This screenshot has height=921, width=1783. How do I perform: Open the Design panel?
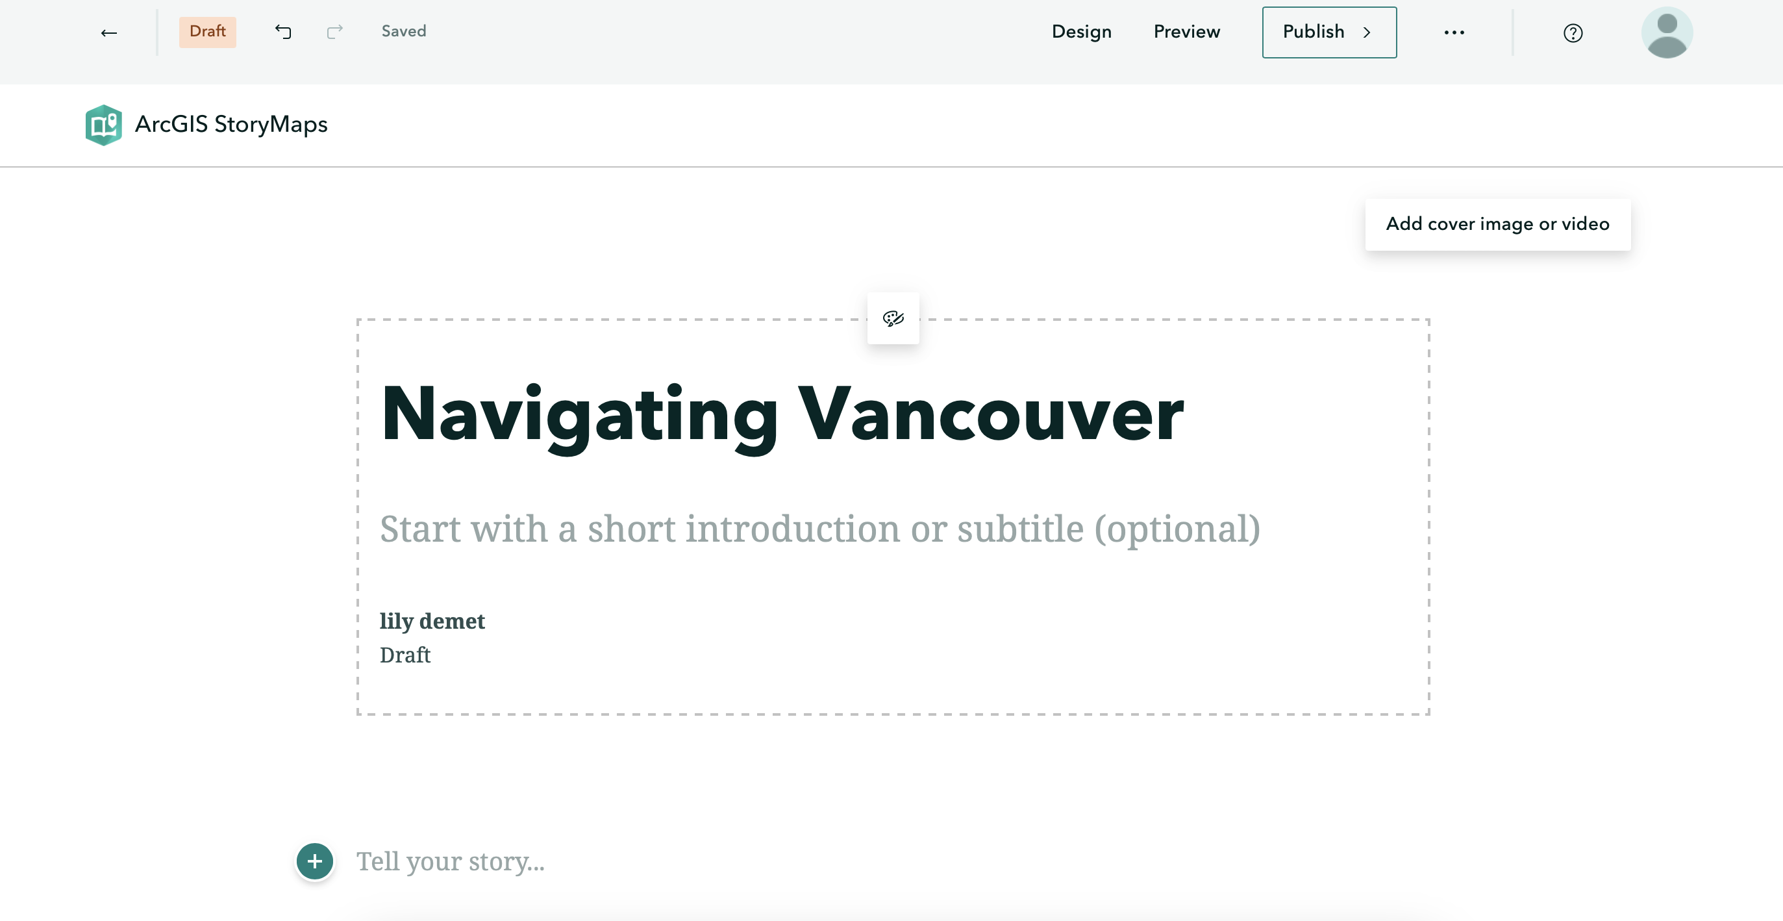tap(1081, 32)
